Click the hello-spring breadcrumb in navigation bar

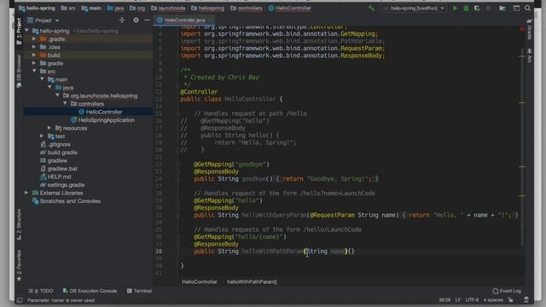tap(37, 8)
